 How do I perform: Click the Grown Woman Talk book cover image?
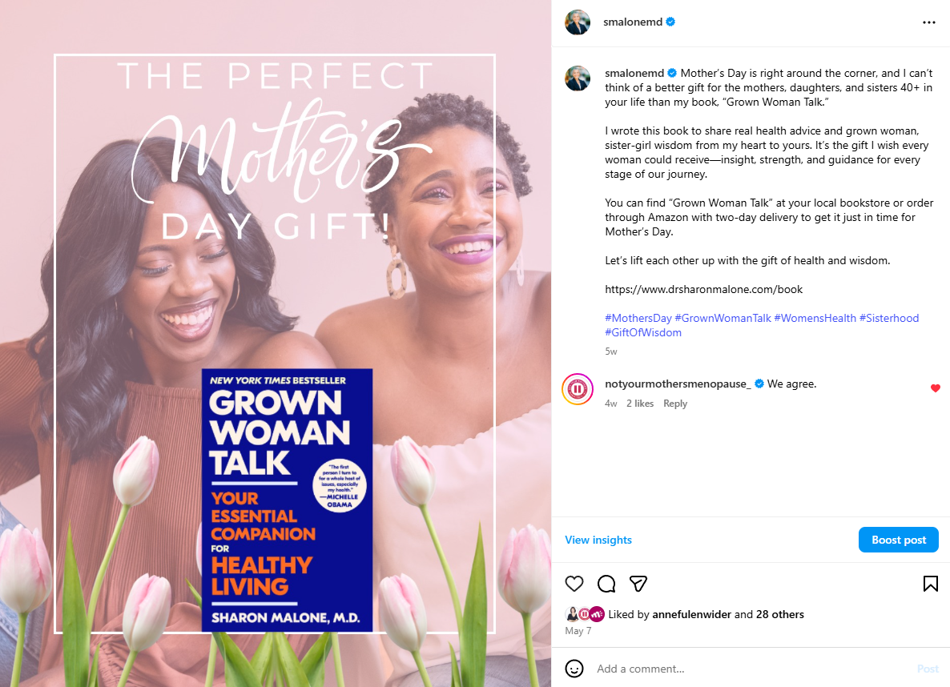[x=288, y=500]
